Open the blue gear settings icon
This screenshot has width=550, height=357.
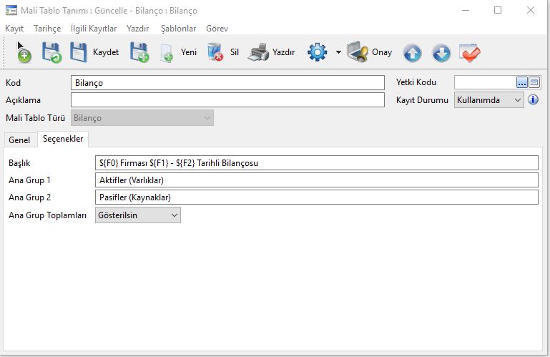point(318,52)
